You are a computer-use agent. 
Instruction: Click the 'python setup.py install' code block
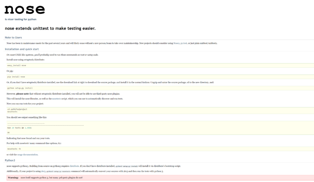[160, 88]
